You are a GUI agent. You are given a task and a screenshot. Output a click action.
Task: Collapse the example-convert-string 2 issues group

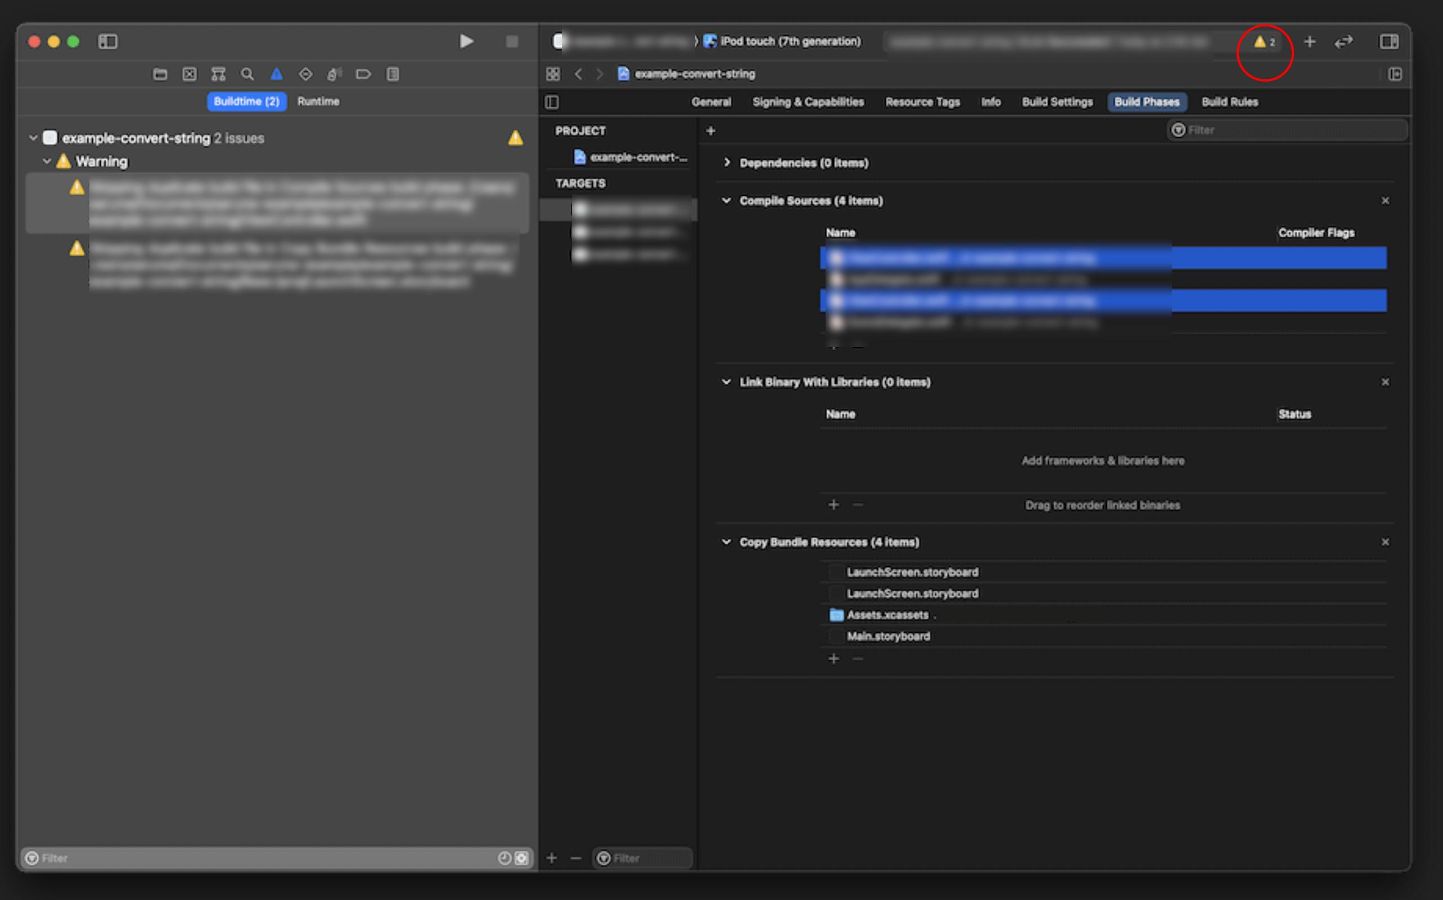tap(33, 138)
